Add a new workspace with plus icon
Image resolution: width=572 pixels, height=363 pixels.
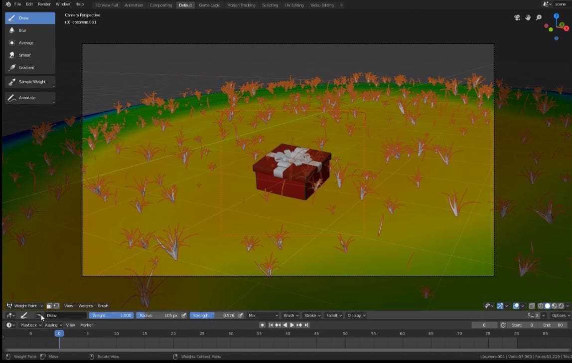(x=341, y=5)
